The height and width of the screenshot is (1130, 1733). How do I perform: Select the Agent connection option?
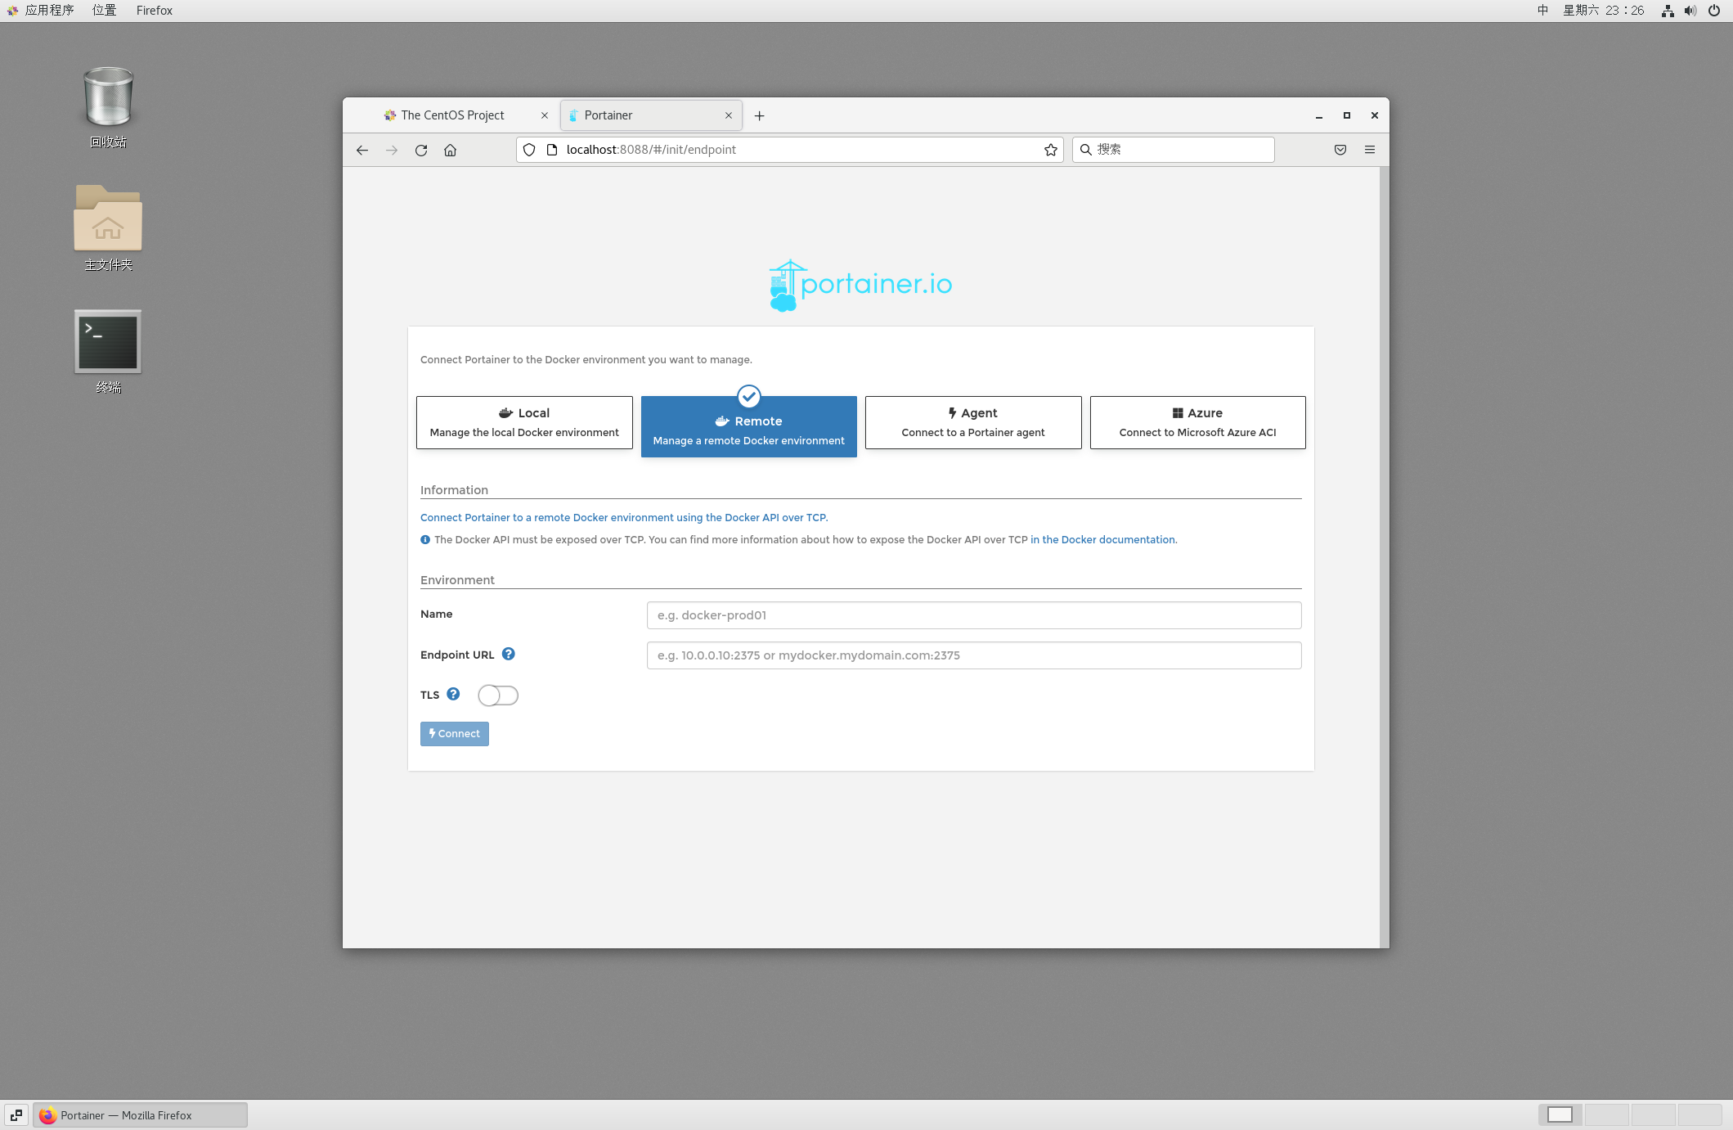tap(972, 421)
